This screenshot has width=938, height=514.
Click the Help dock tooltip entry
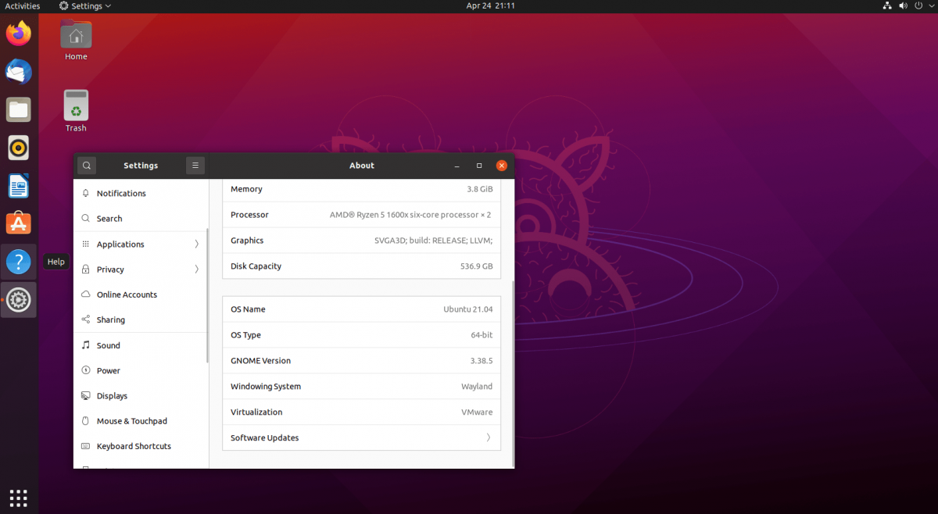point(55,261)
